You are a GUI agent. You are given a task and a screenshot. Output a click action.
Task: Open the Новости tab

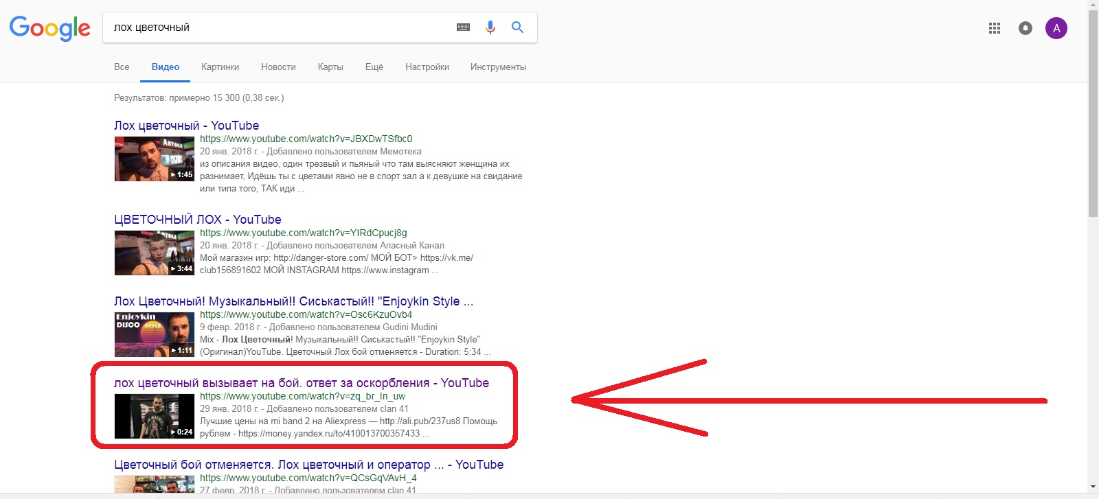coord(278,67)
